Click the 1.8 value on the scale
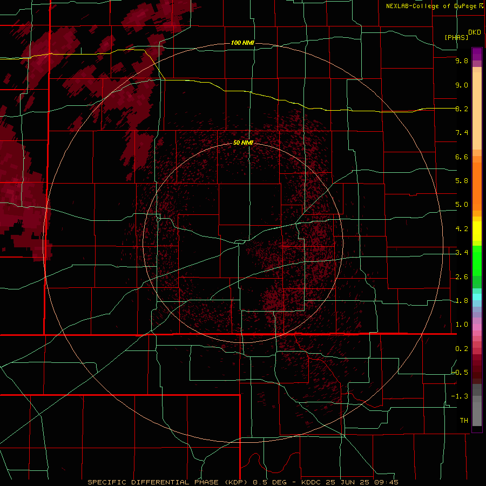Viewport: 486px width, 486px height. 462,301
